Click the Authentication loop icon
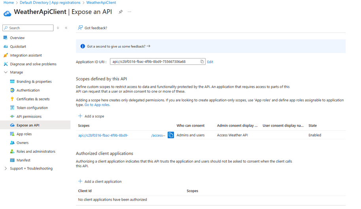361x209 pixels. coord(12,90)
